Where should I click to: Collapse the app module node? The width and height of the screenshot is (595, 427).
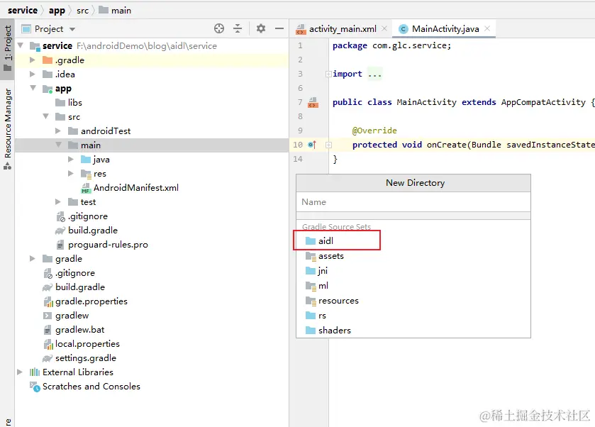[33, 88]
